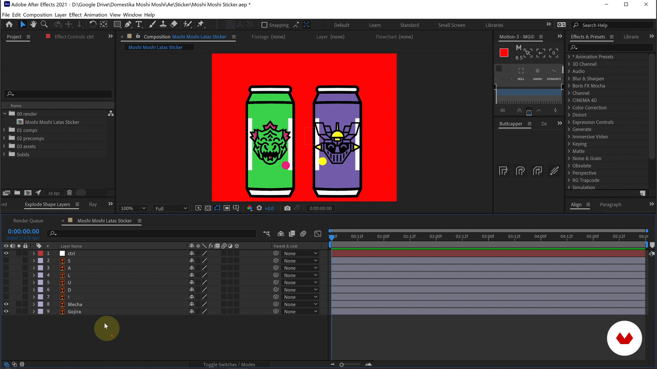657x369 pixels.
Task: Select the Clone Stamp tool
Action: click(163, 24)
